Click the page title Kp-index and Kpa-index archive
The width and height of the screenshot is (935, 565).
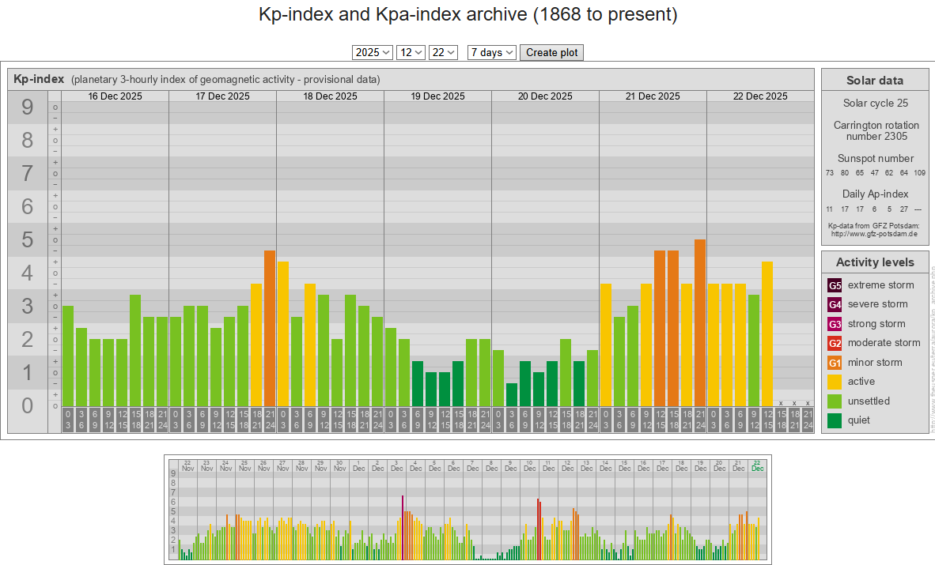[468, 14]
